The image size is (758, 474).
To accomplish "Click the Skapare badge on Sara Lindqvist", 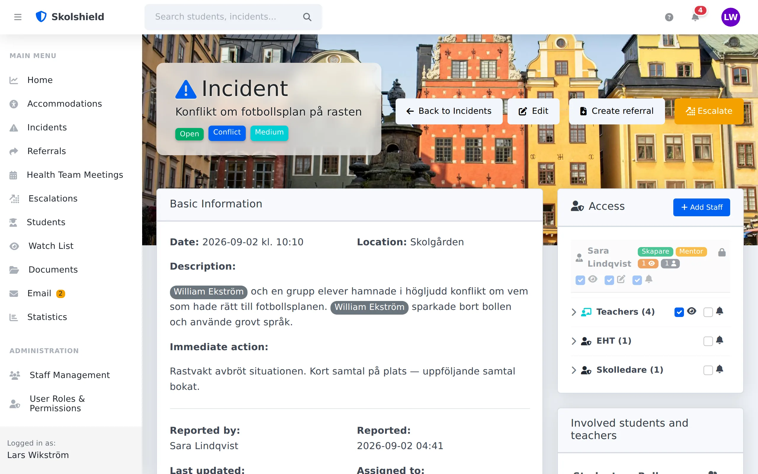I will tap(655, 252).
